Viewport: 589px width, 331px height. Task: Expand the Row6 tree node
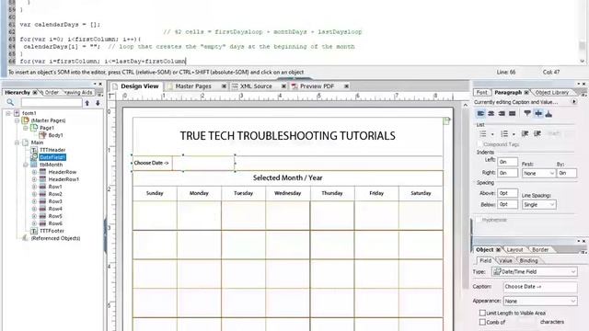click(34, 223)
